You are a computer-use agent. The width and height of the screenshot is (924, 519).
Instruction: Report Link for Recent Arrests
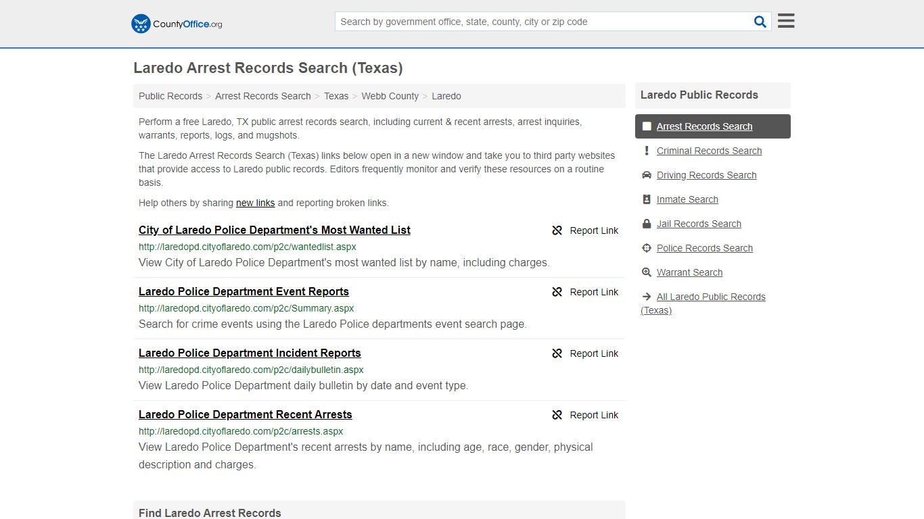(594, 415)
